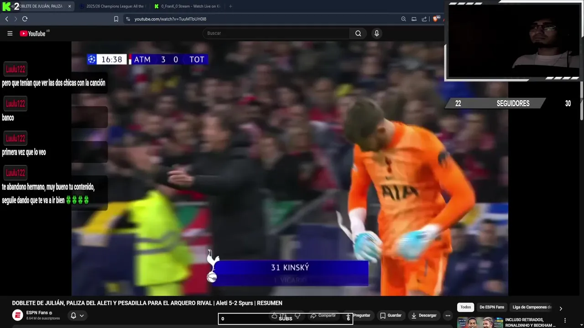
Task: Click the Buscar search field
Action: (276, 33)
